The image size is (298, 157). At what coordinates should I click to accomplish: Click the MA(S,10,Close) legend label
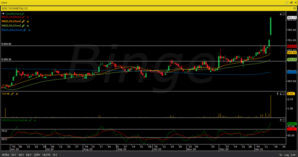[11, 17]
